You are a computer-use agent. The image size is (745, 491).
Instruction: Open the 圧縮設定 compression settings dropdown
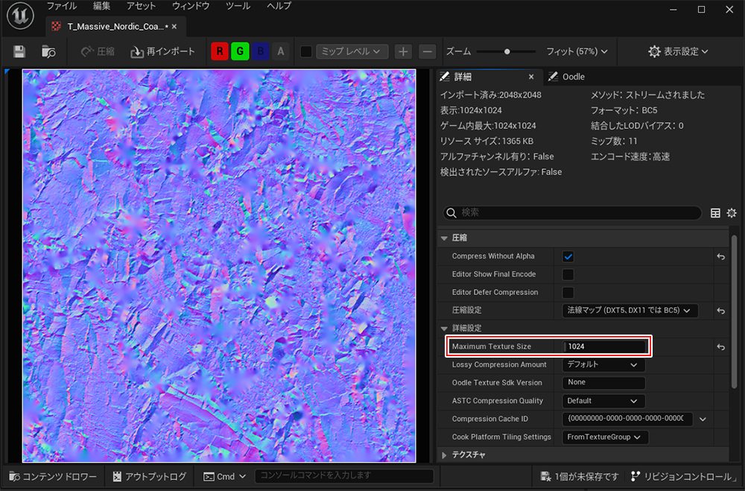630,311
